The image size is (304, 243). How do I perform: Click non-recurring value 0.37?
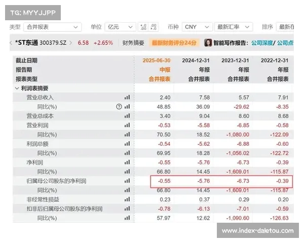[205, 199]
